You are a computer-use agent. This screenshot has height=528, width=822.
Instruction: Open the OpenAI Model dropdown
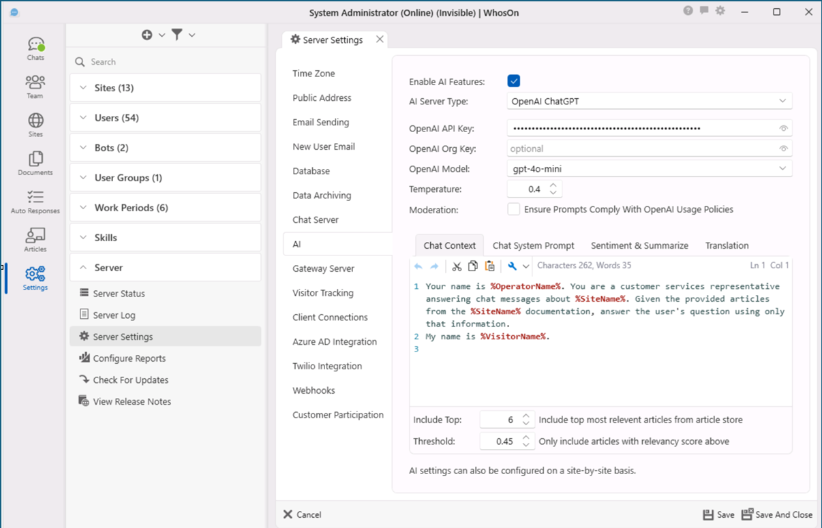click(650, 168)
